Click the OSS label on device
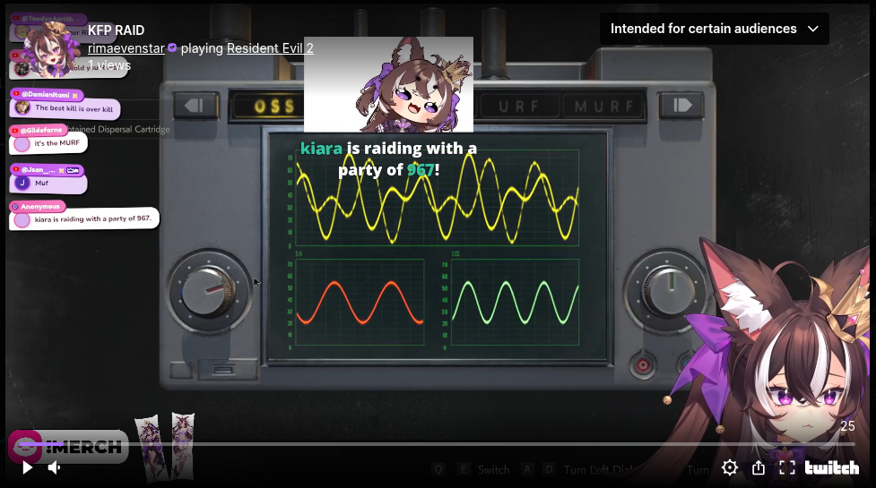The width and height of the screenshot is (876, 488). pos(273,106)
